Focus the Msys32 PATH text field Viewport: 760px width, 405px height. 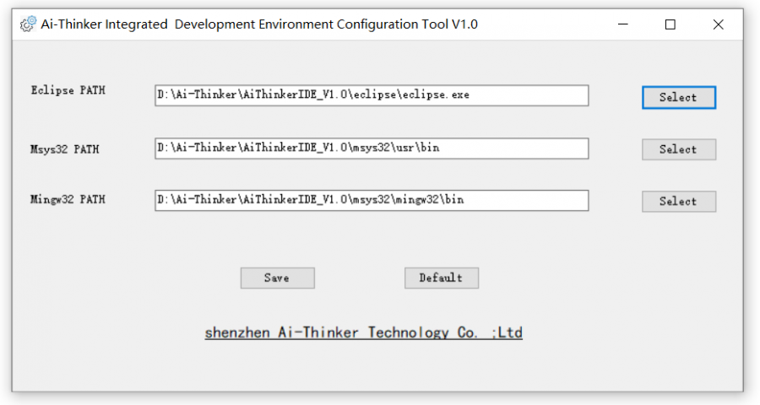372,148
